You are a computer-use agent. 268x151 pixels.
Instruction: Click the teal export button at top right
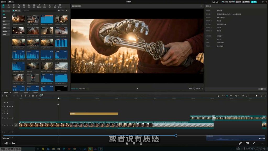(254, 2)
